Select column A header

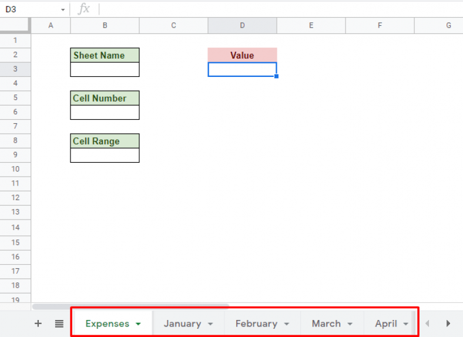(51, 25)
